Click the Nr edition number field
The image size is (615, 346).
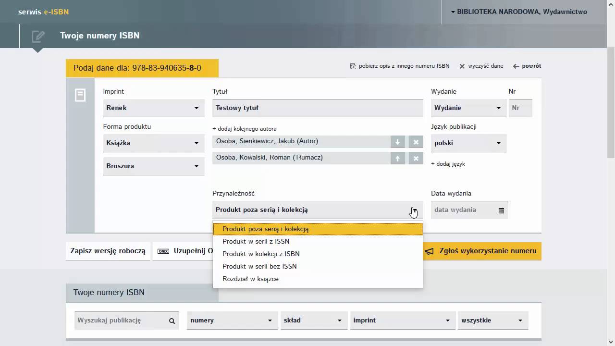point(520,108)
